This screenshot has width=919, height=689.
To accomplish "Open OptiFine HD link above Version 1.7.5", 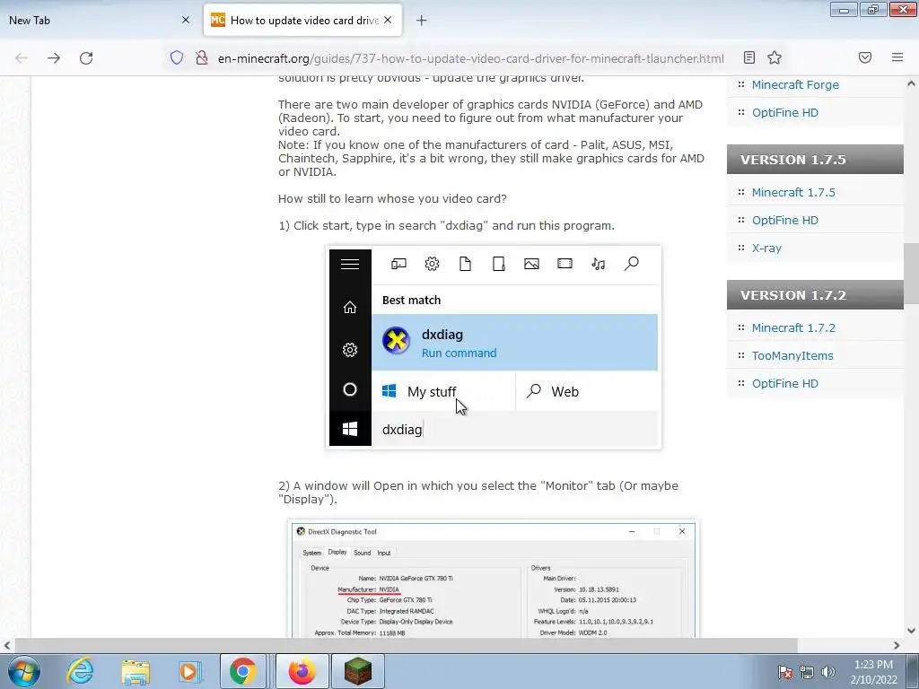I will 784,112.
